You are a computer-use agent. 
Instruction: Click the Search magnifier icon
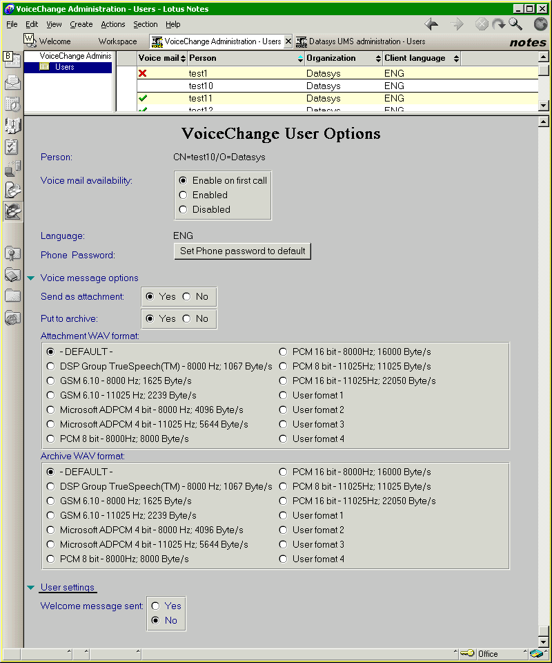coord(515,24)
